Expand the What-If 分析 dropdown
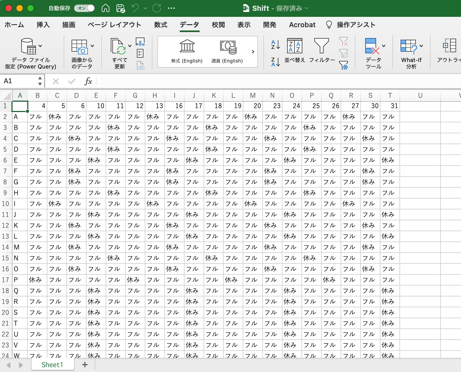Image resolution: width=461 pixels, height=372 pixels. pyautogui.click(x=422, y=46)
